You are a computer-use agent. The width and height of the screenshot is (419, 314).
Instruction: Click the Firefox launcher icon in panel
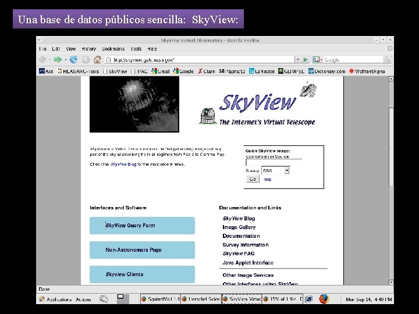pos(324,299)
